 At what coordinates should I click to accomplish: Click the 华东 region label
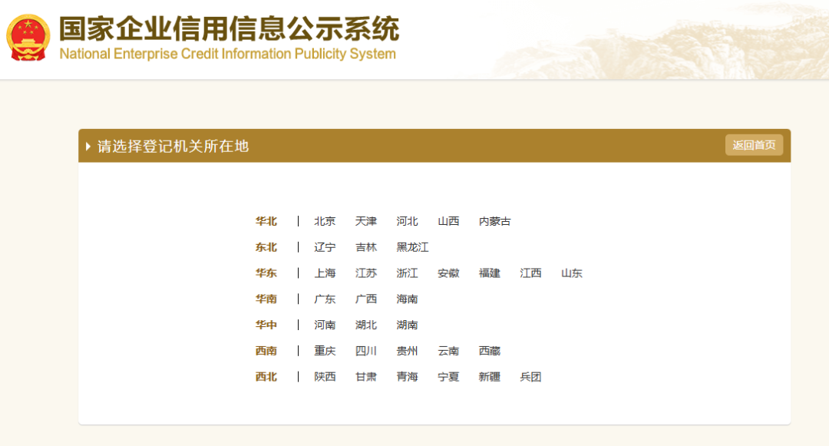coord(266,273)
